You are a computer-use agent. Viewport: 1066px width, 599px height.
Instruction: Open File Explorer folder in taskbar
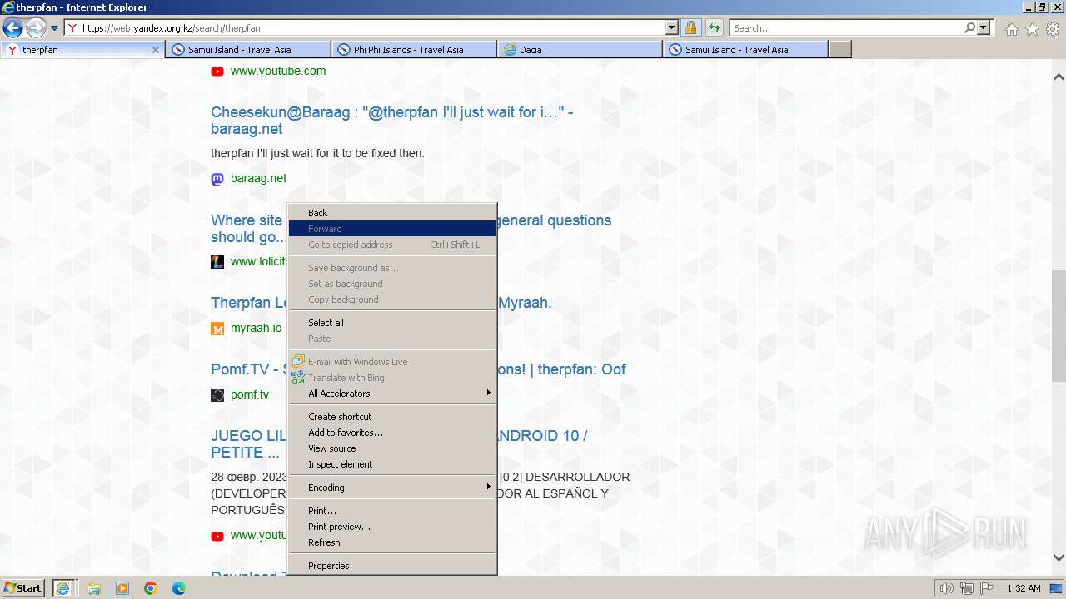click(x=94, y=588)
